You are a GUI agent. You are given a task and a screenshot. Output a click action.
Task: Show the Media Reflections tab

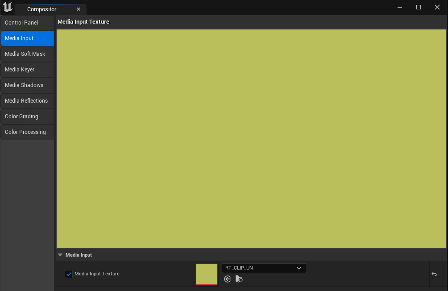click(x=27, y=101)
